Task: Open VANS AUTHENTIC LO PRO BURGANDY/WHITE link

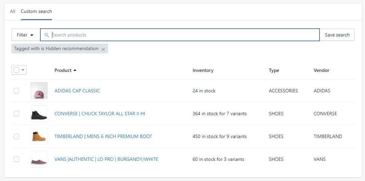Action: point(106,159)
